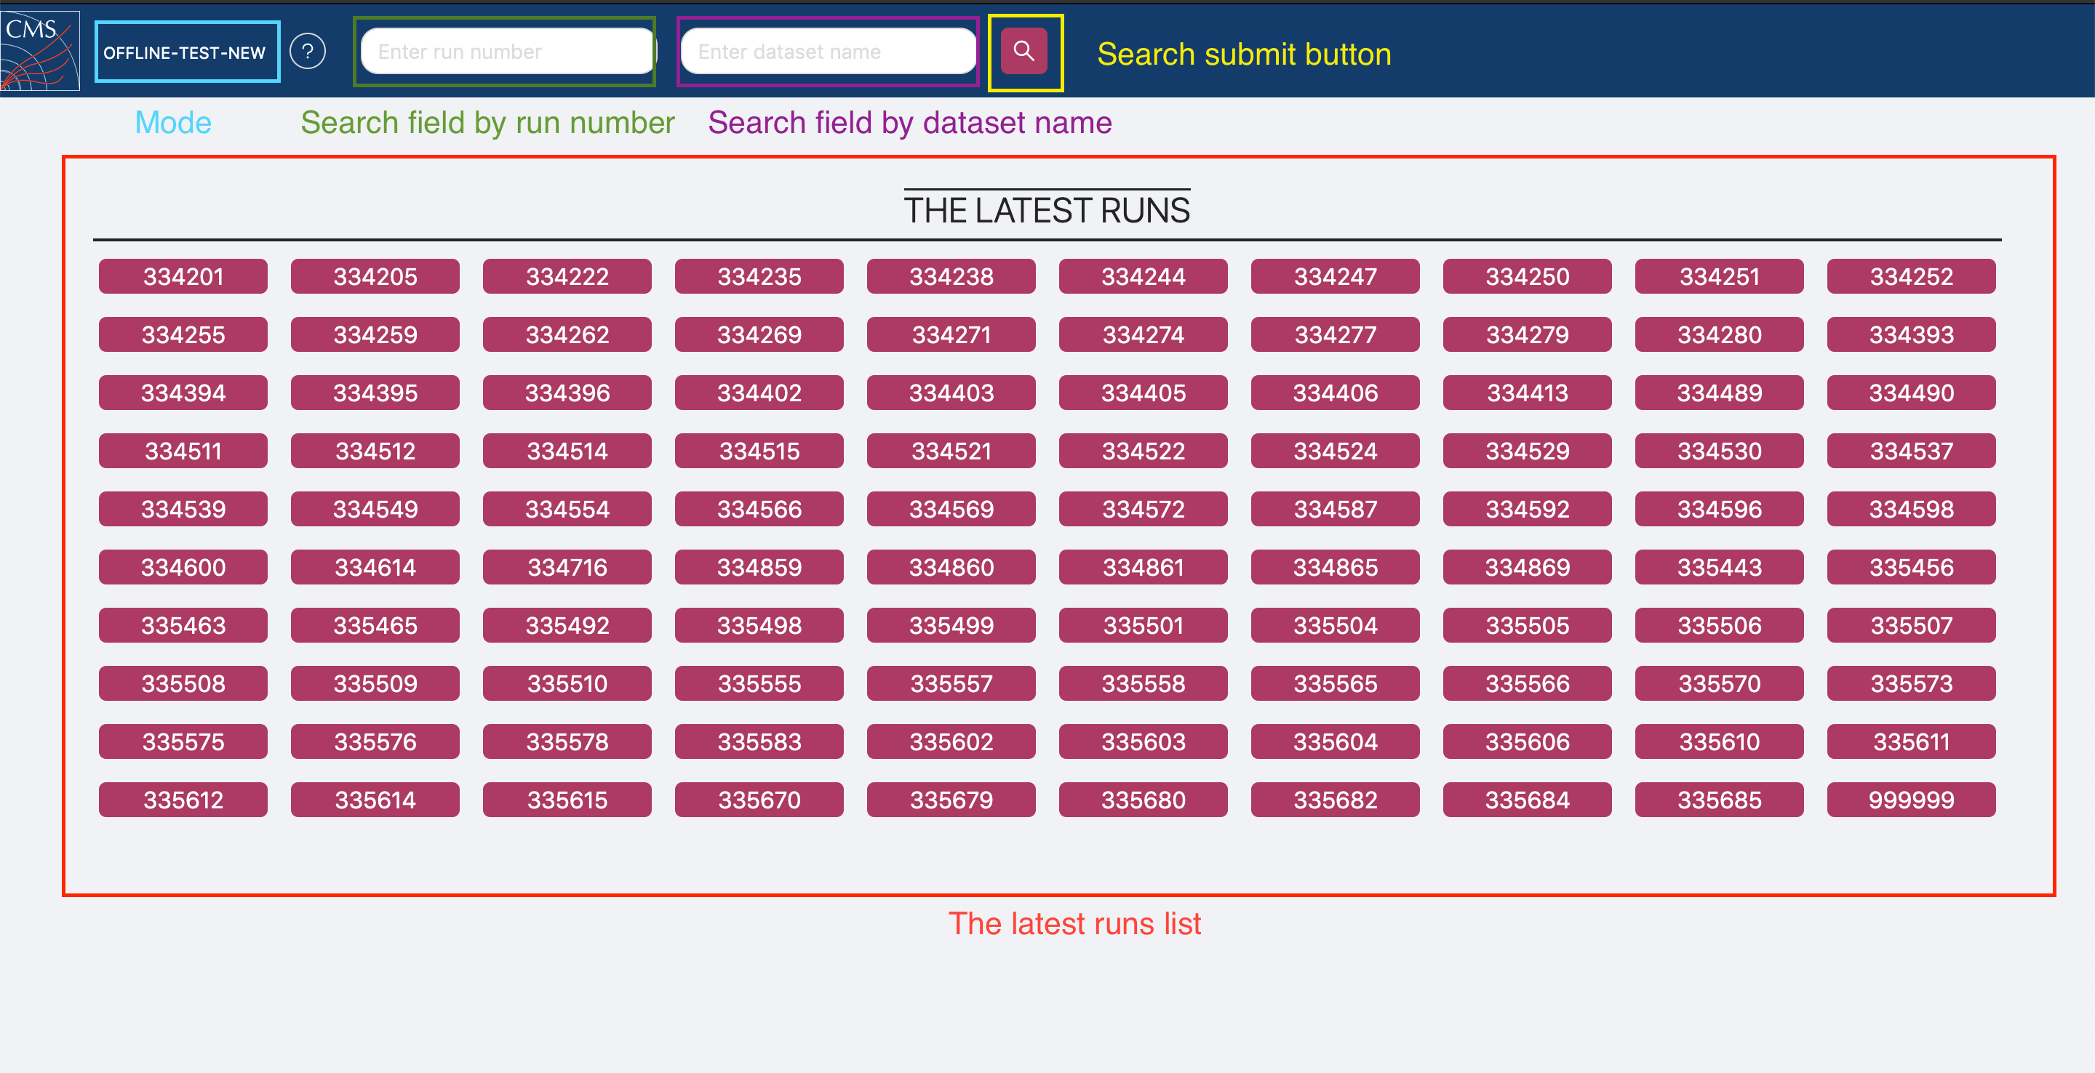Choose run 335612
The width and height of the screenshot is (2095, 1073).
tap(183, 800)
